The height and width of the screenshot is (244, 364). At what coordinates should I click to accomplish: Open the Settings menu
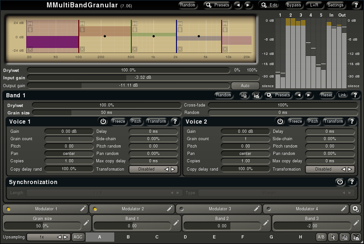tap(335, 5)
